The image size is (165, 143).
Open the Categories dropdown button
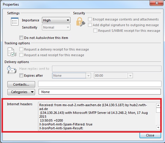(21, 92)
